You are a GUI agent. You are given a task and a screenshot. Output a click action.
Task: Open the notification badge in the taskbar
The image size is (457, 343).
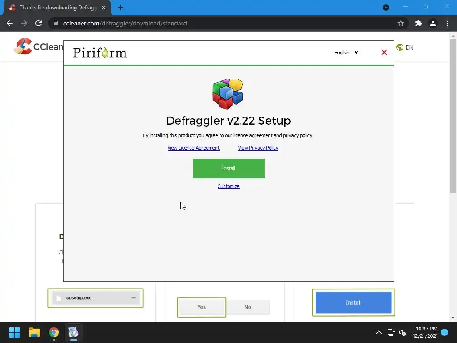point(445,332)
